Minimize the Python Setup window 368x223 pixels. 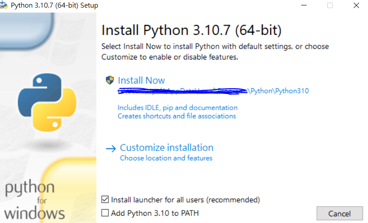coord(304,5)
